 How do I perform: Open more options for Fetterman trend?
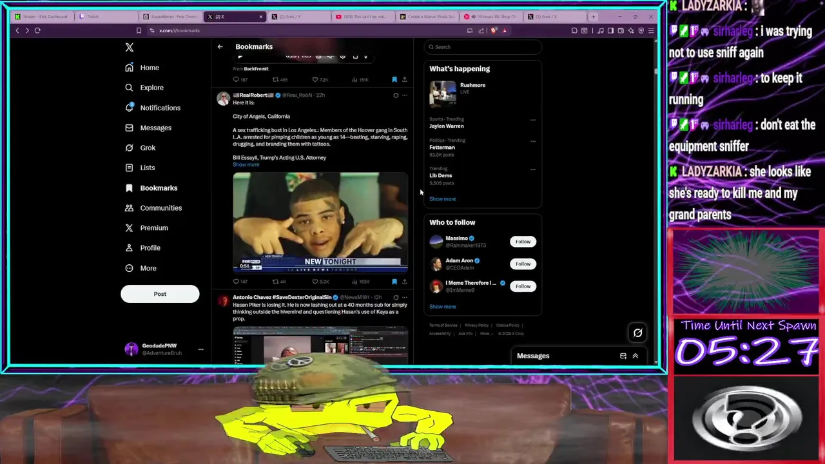click(x=532, y=141)
